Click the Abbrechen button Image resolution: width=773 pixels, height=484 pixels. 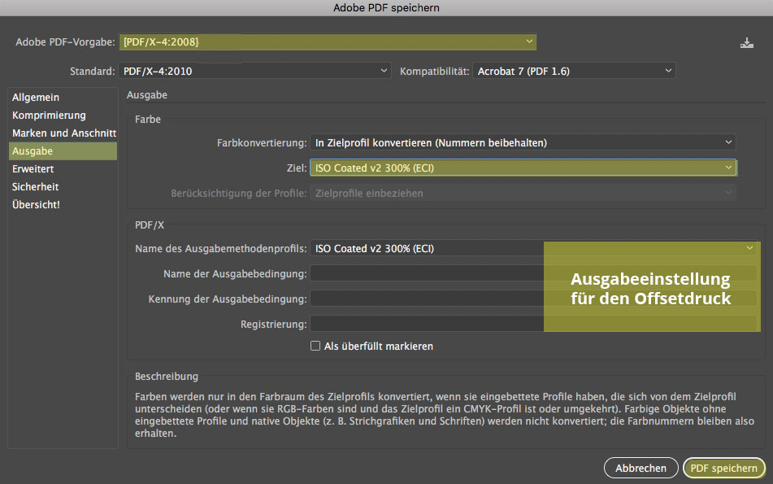coord(641,468)
